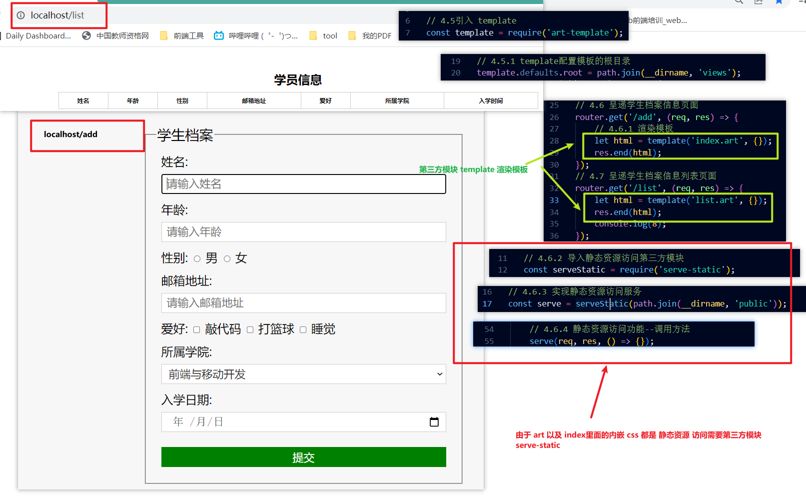This screenshot has height=496, width=806.
Task: Click the localhost/list address bar text
Action: coord(57,15)
